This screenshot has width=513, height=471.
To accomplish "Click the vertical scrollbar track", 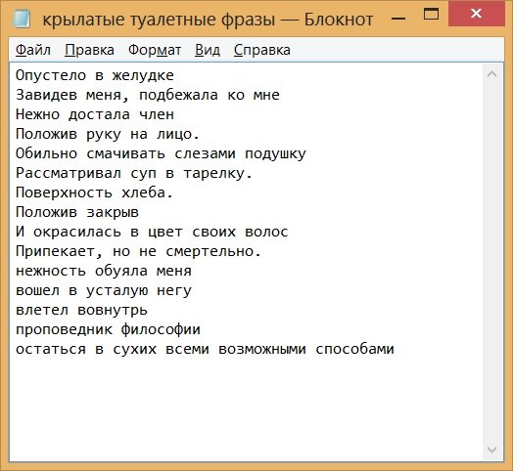I will 491,262.
